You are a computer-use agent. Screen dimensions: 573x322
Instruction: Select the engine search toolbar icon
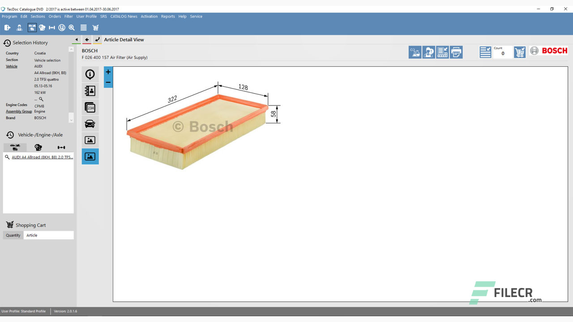[x=42, y=28]
